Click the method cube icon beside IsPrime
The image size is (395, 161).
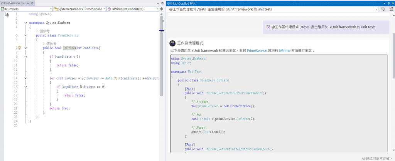pos(109,9)
